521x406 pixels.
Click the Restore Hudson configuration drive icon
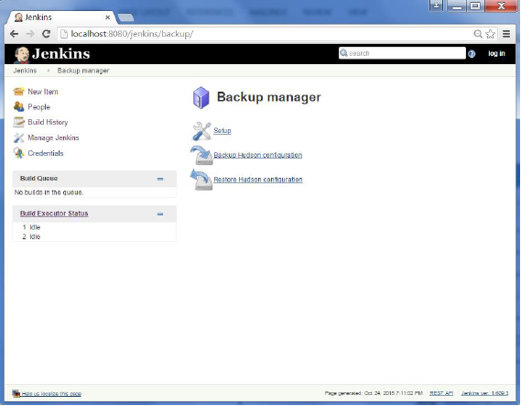point(201,180)
